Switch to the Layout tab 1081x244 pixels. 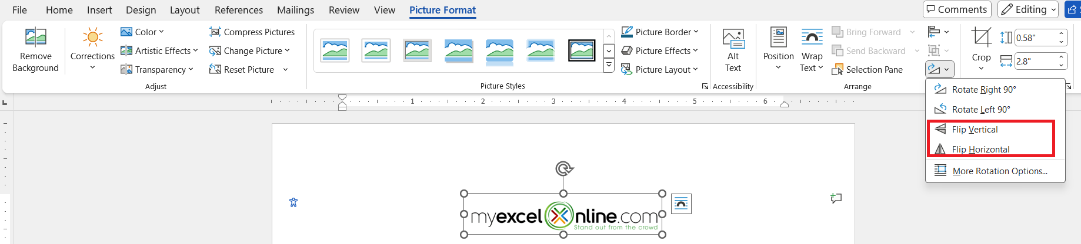coord(185,10)
